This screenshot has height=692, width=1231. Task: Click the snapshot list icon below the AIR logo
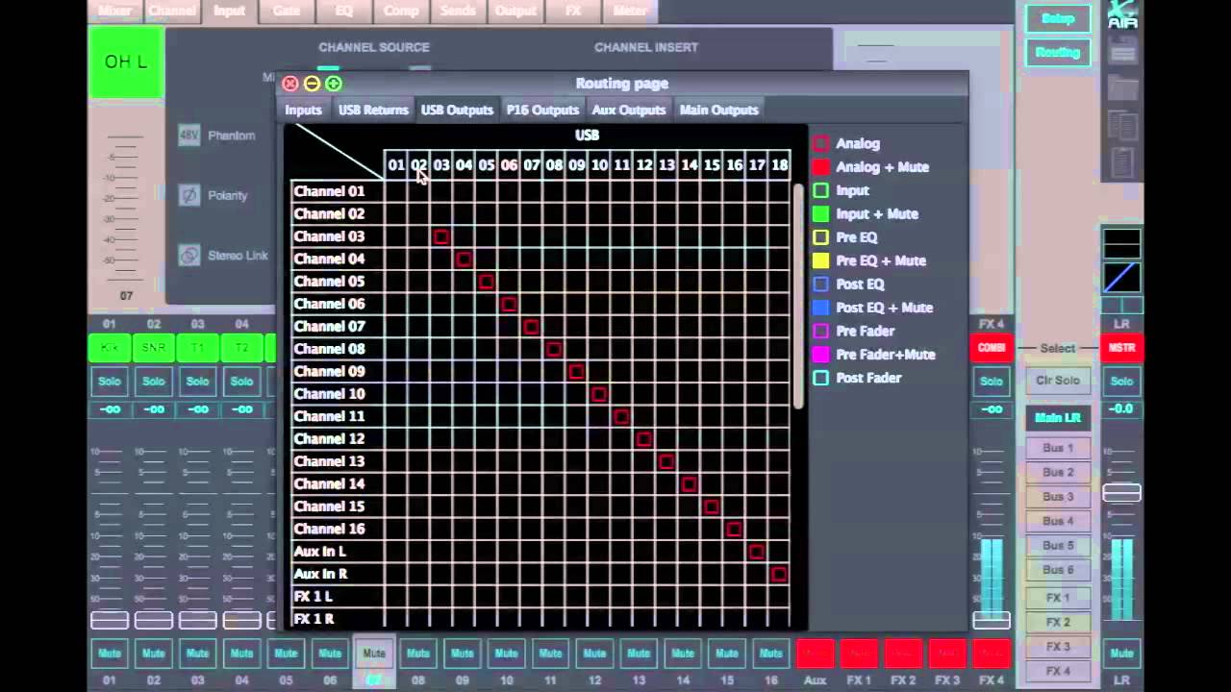[1122, 53]
